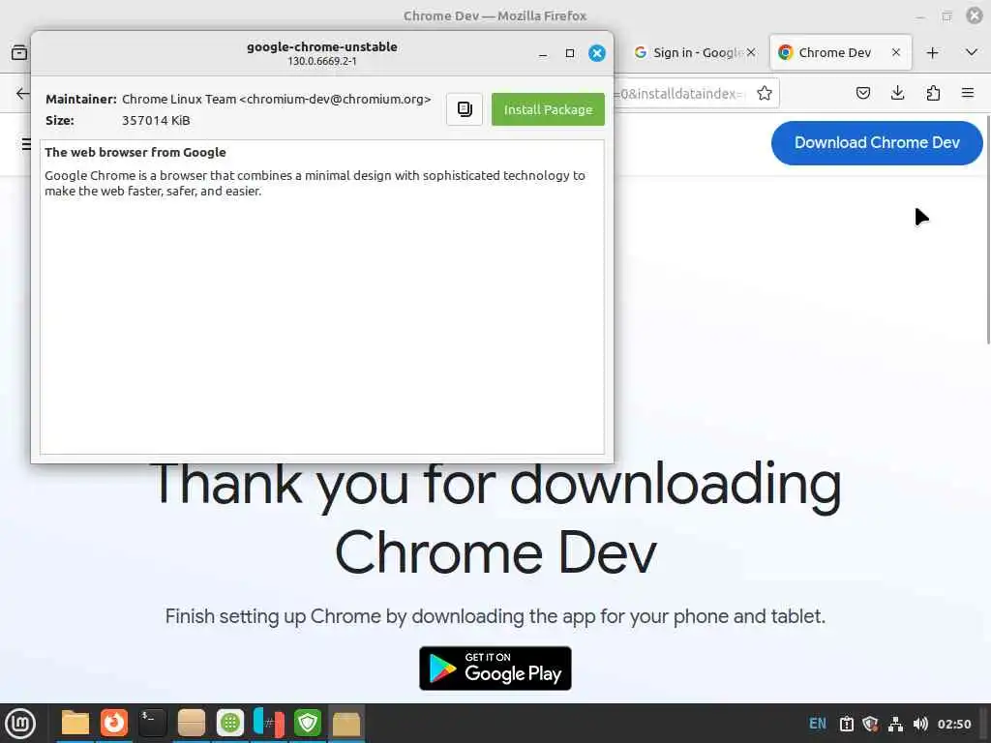Screen dimensions: 991x743
Task: Go back using Firefox's back arrow
Action: pos(23,94)
